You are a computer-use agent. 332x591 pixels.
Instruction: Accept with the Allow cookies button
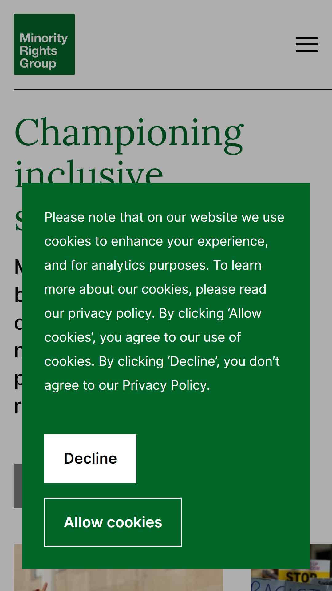coord(113,522)
